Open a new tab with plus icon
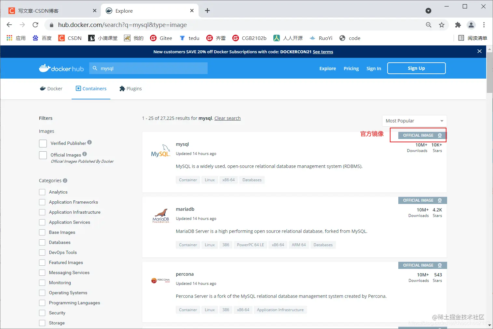 (x=207, y=11)
